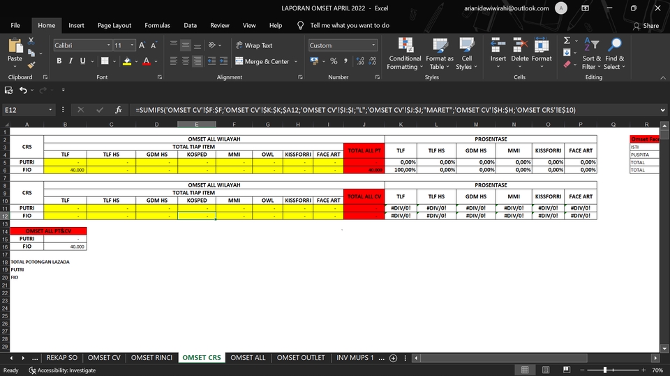Click the Insert Function fx icon

point(119,110)
